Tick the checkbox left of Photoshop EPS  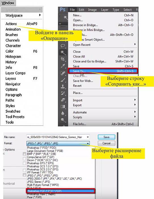pyautogui.click(x=24, y=163)
